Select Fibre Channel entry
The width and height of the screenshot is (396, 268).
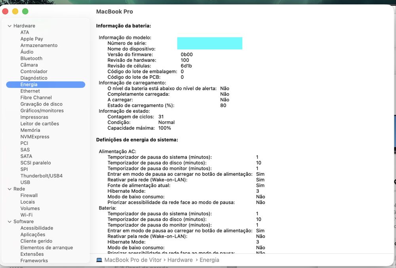(36, 98)
